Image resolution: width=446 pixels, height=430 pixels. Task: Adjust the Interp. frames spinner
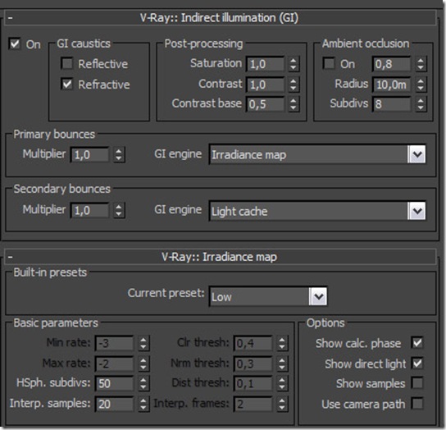point(282,404)
